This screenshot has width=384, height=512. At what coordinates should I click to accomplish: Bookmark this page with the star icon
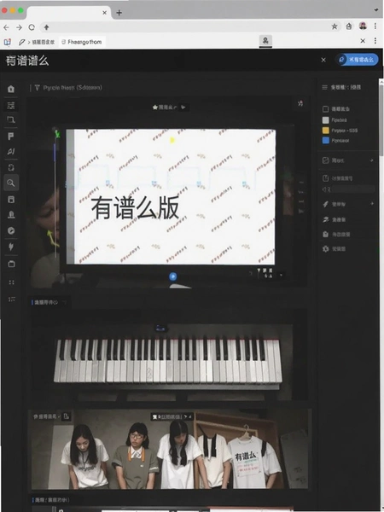coord(335,26)
